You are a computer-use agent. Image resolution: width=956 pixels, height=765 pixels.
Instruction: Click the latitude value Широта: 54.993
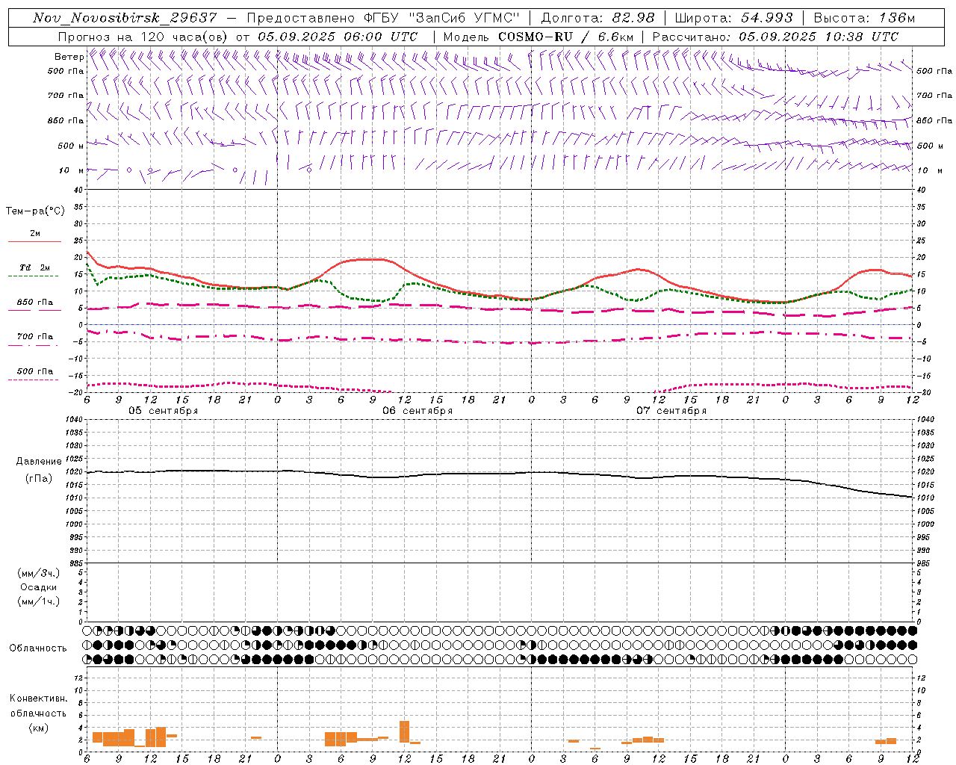point(733,18)
